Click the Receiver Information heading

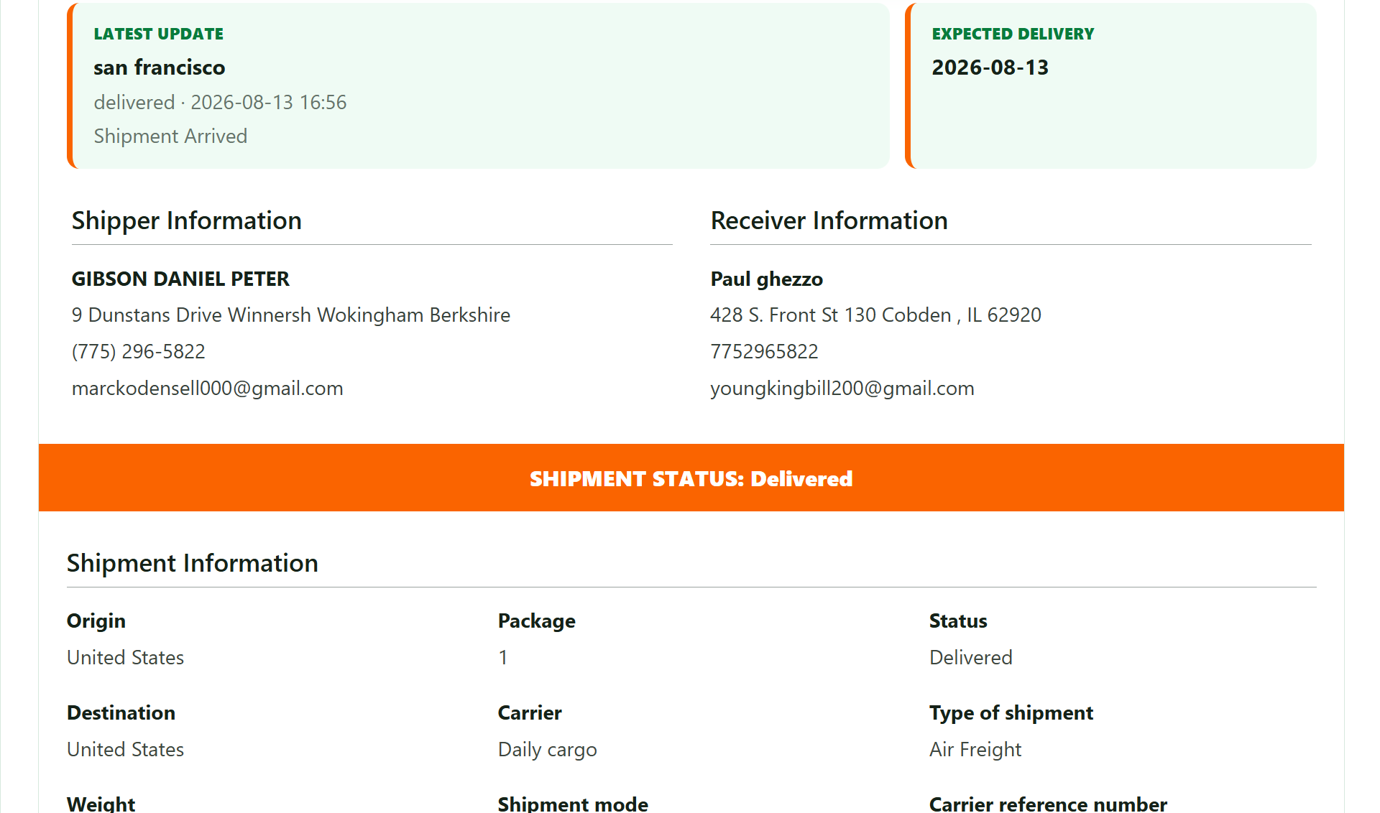point(829,220)
